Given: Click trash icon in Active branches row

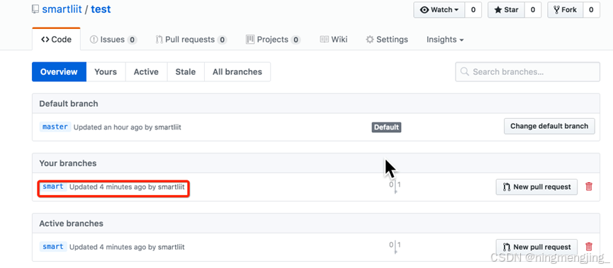Looking at the screenshot, I should coord(589,247).
